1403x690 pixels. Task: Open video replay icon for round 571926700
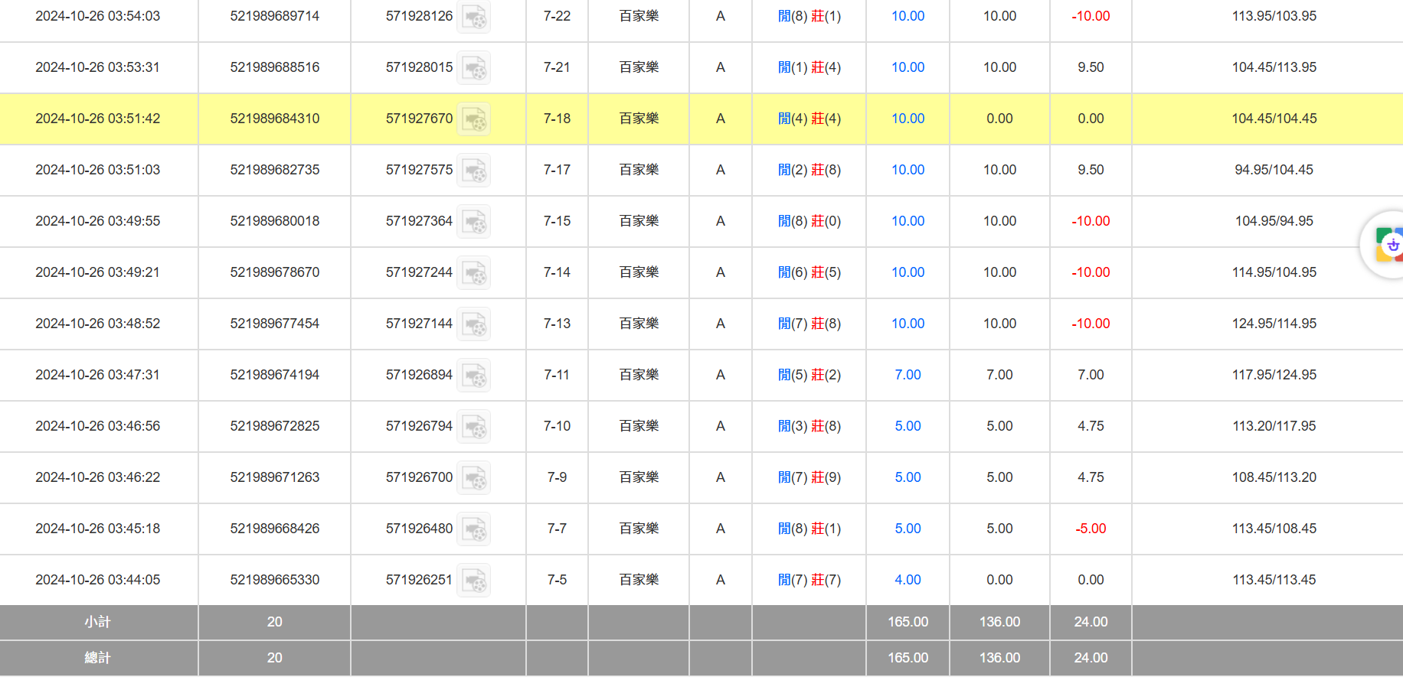(474, 478)
